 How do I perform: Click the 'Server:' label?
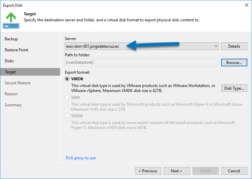(71, 39)
